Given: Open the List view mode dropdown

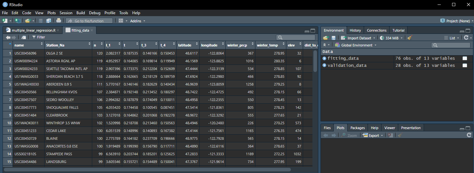Looking at the screenshot, I should click(451, 38).
